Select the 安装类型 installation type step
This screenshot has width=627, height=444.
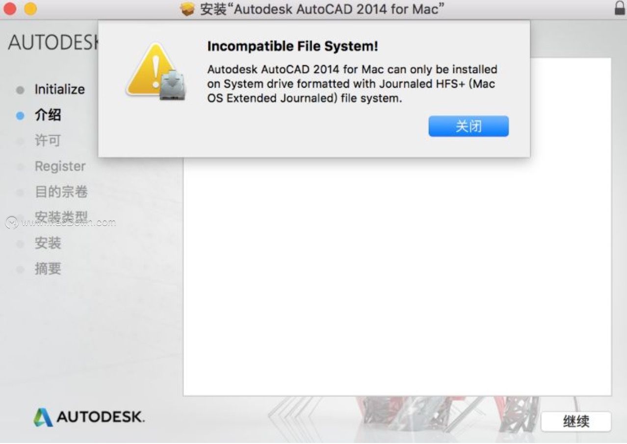[x=61, y=217]
